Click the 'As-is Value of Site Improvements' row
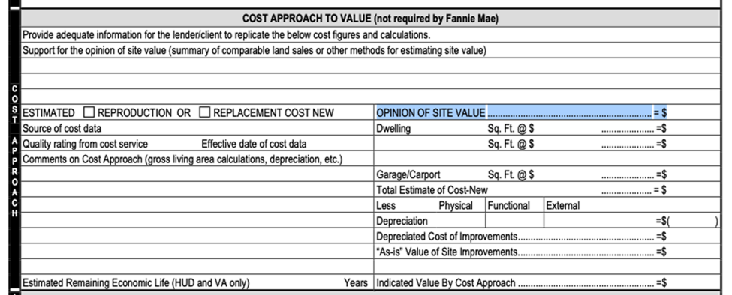Image resolution: width=732 pixels, height=295 pixels. click(x=547, y=252)
